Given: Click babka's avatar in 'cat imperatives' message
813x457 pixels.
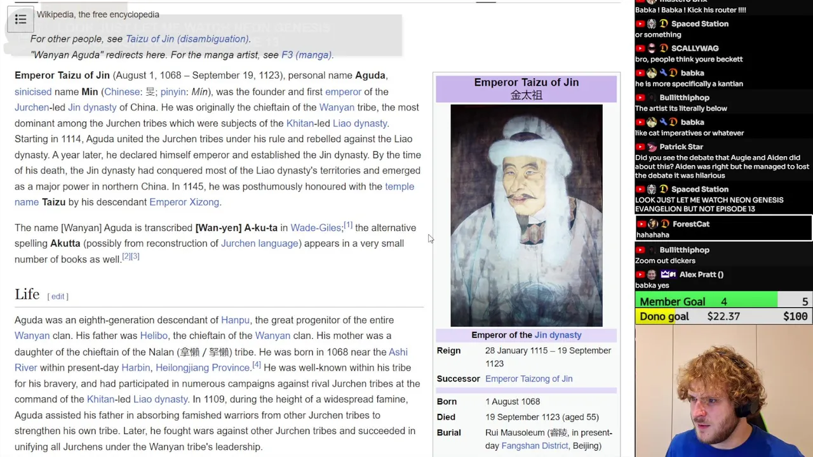Looking at the screenshot, I should coord(652,122).
